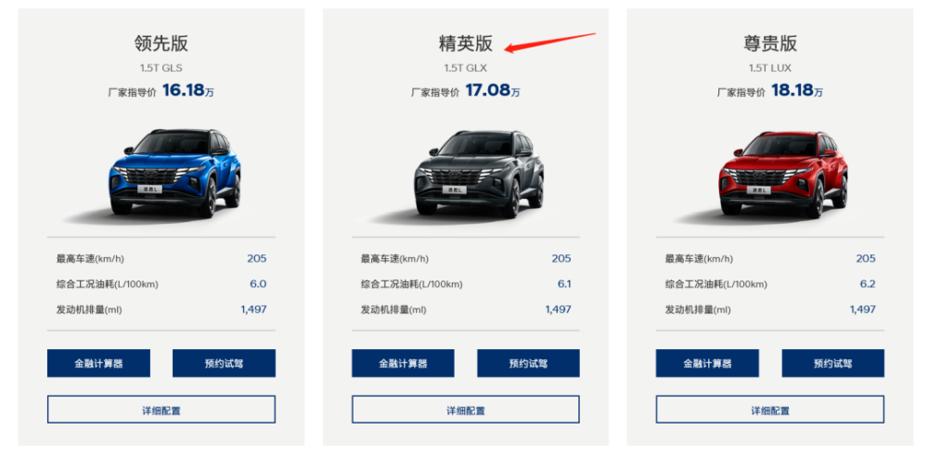928x456 pixels.
Task: Book 预约试驾 for 领先版
Action: tap(224, 363)
